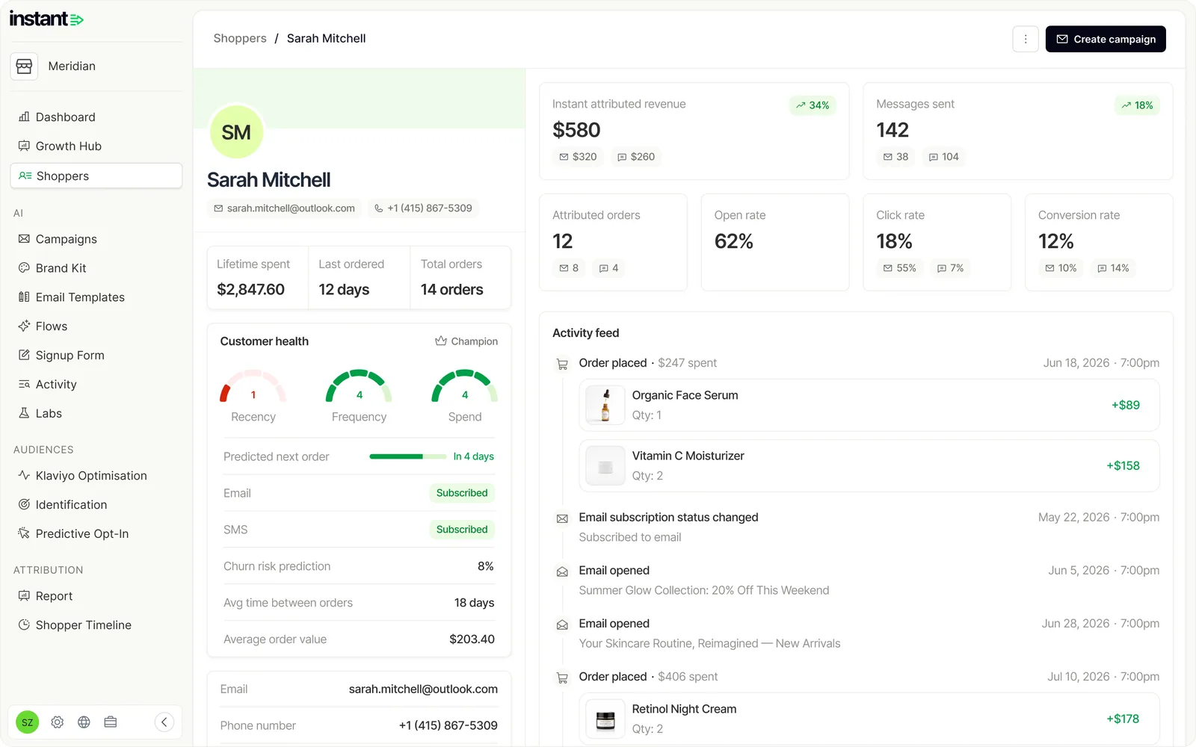Viewport: 1196px width, 747px height.
Task: Click the 34% revenue trend badge
Action: tap(813, 105)
